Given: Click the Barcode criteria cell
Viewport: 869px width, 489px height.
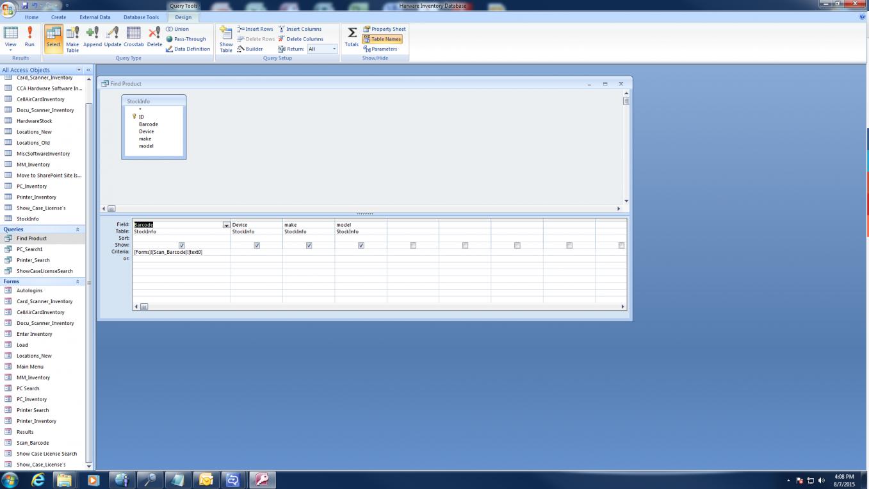Looking at the screenshot, I should 181,252.
